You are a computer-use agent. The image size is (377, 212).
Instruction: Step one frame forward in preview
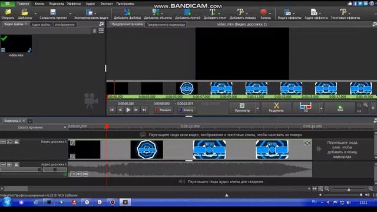(x=136, y=110)
